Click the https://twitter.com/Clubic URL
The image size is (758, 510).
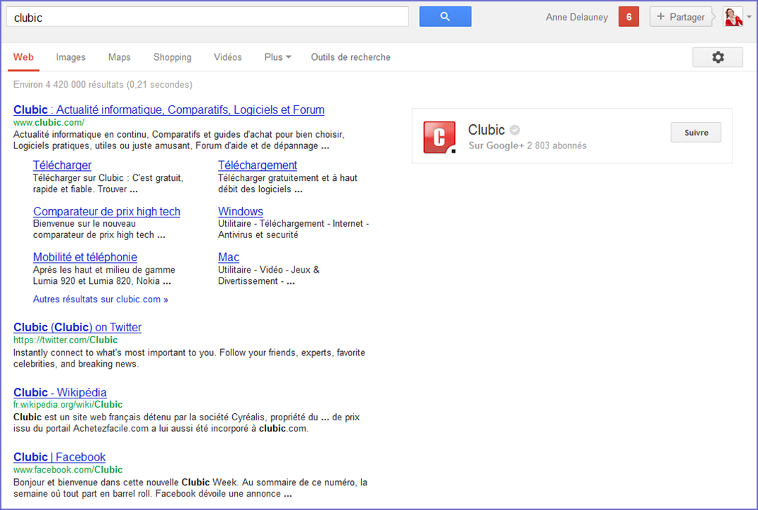pos(65,340)
